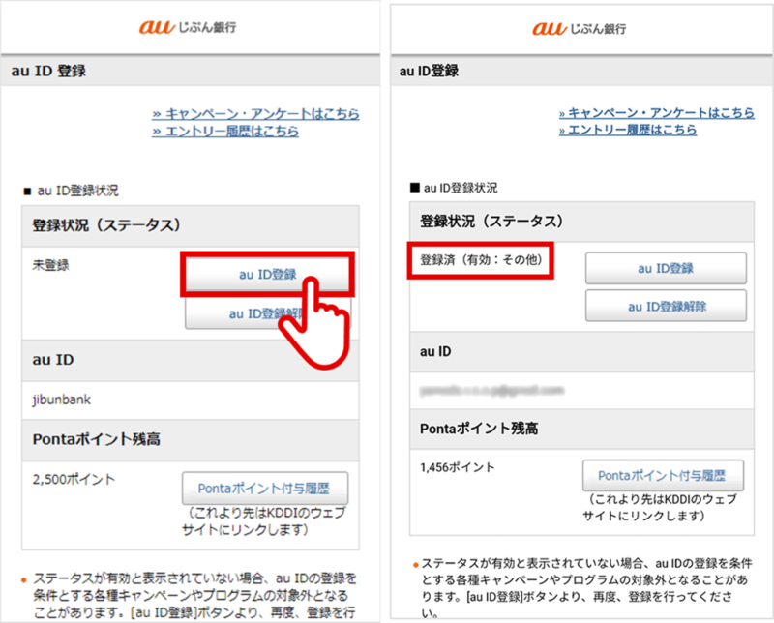Open キャンペーン・アンケートはこちら link in the right screen
Viewport: 774px width, 623px height.
(657, 113)
